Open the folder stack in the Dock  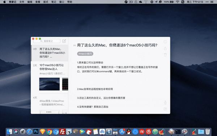pyautogui.click(x=201, y=132)
